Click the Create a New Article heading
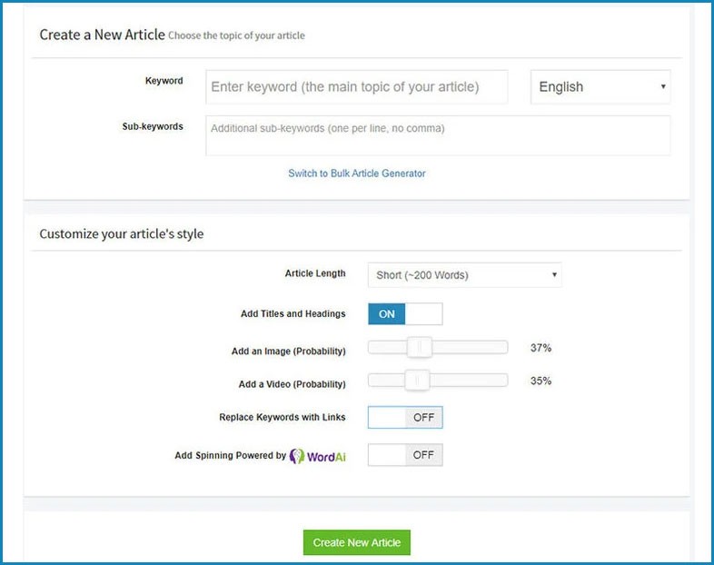Image resolution: width=714 pixels, height=565 pixels. pos(102,35)
